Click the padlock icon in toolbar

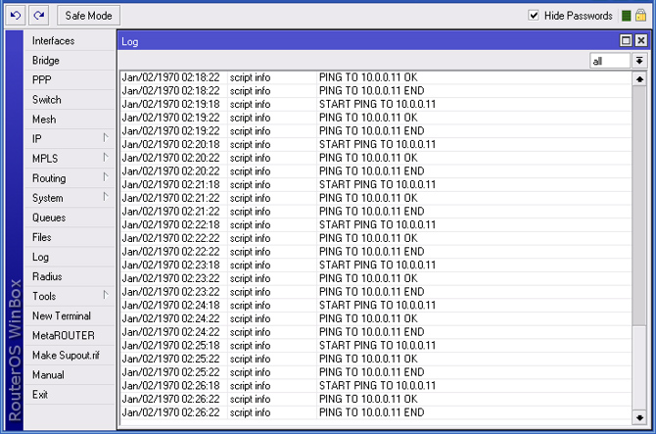[641, 16]
